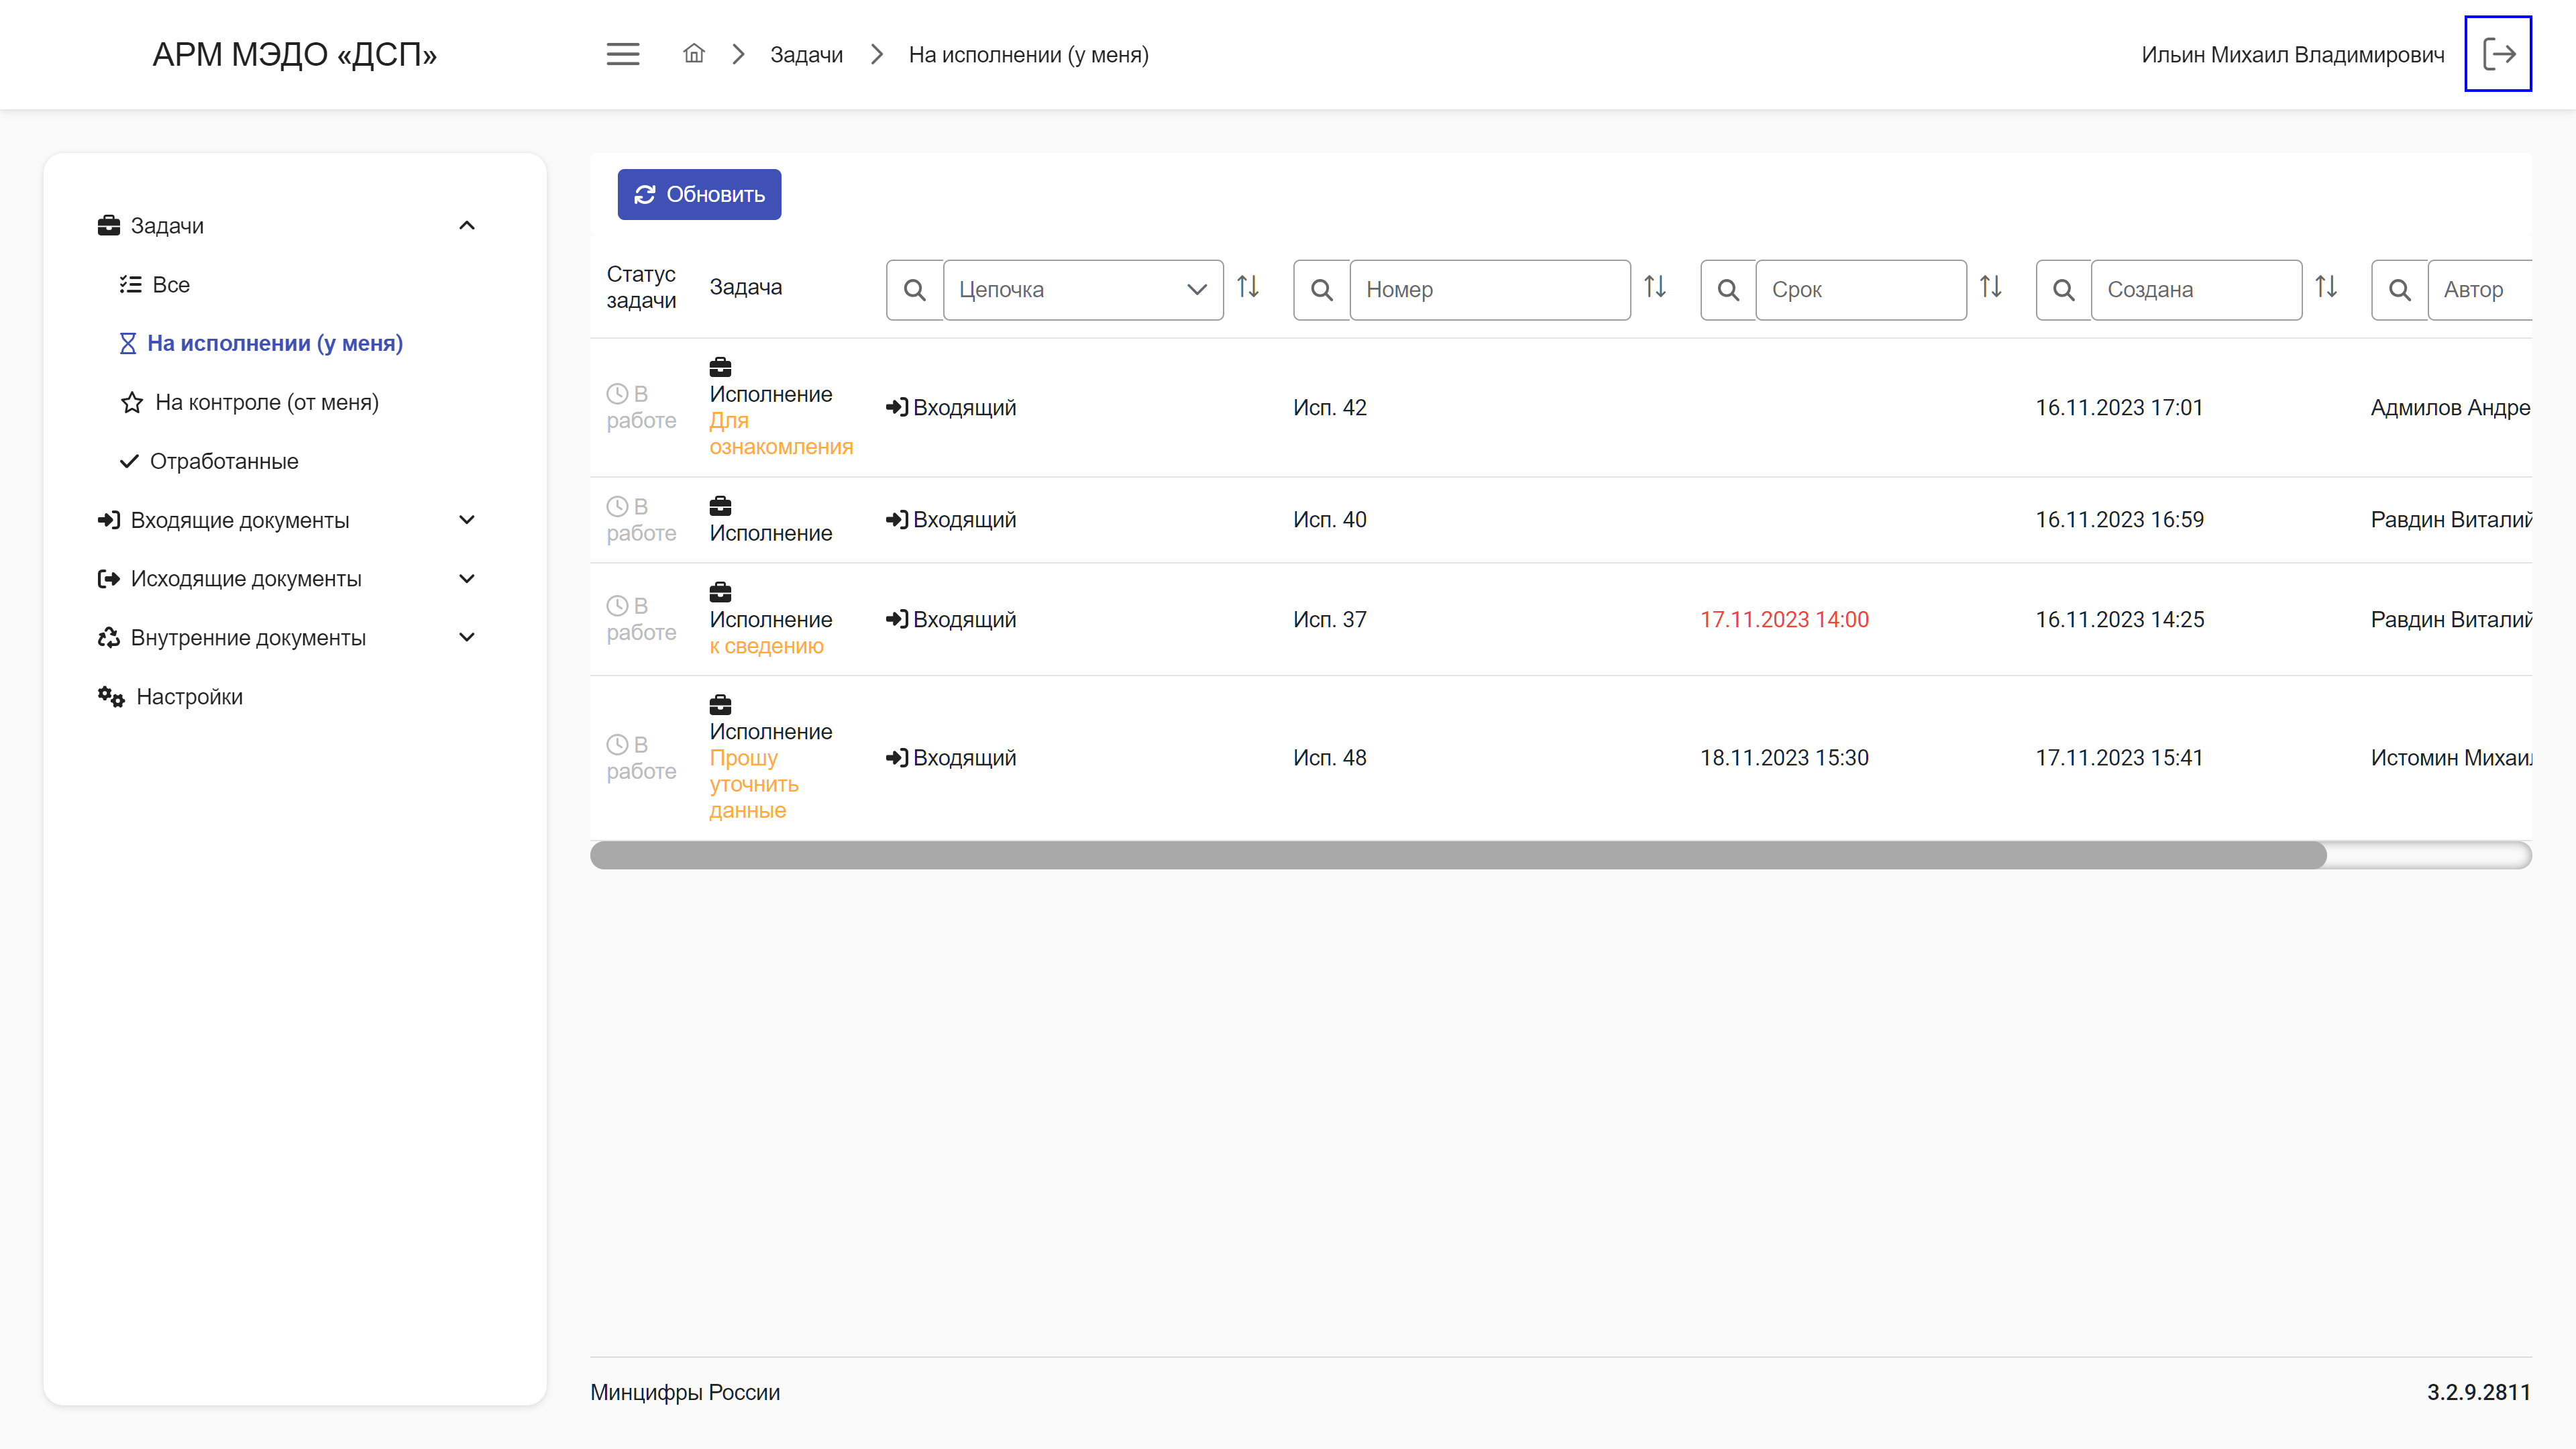The image size is (2576, 1449).
Task: Click incoming arrow icon in Исп. 37 row
Action: (x=897, y=619)
